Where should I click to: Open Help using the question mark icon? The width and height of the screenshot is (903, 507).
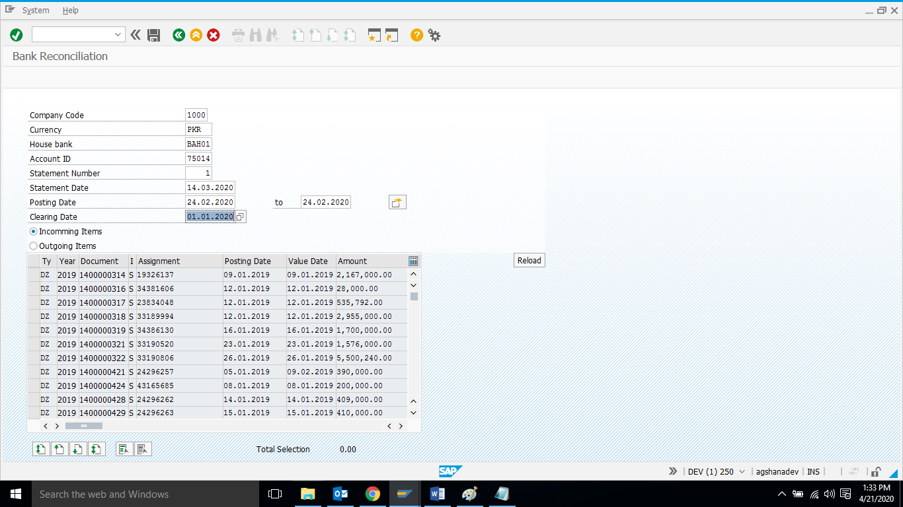tap(416, 35)
